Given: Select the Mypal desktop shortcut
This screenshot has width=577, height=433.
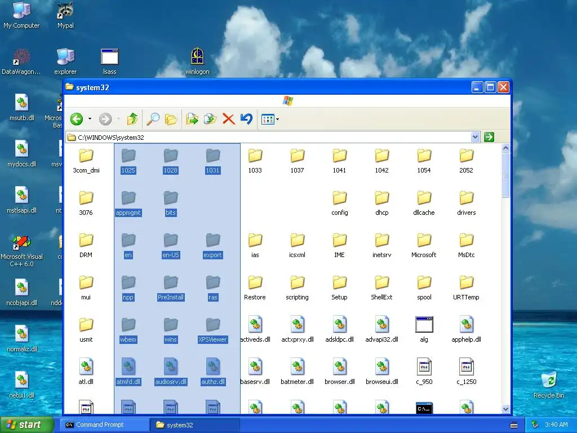Looking at the screenshot, I should coord(65,16).
